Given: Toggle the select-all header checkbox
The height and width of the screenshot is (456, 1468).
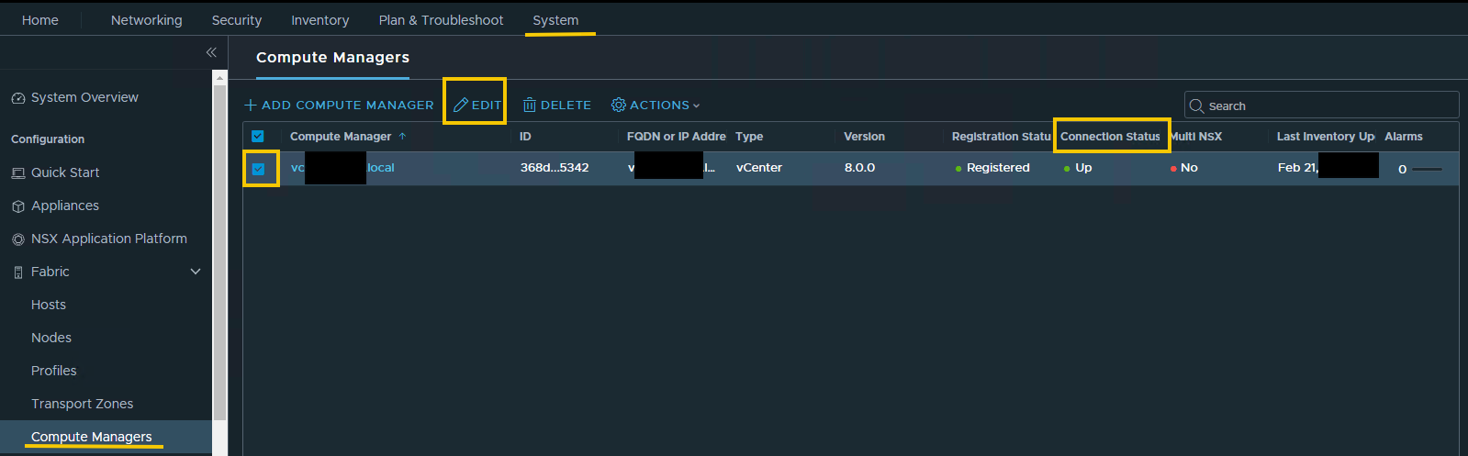Looking at the screenshot, I should 258,137.
